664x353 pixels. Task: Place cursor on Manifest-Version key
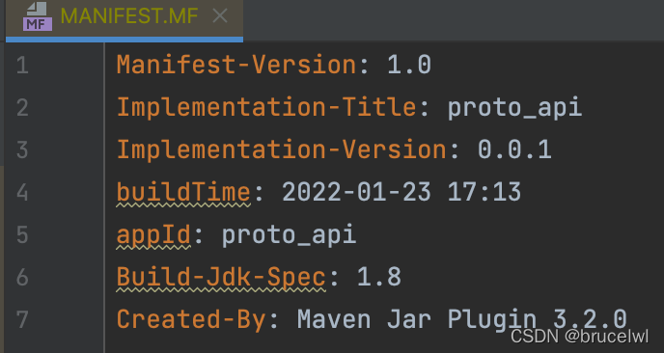(236, 66)
